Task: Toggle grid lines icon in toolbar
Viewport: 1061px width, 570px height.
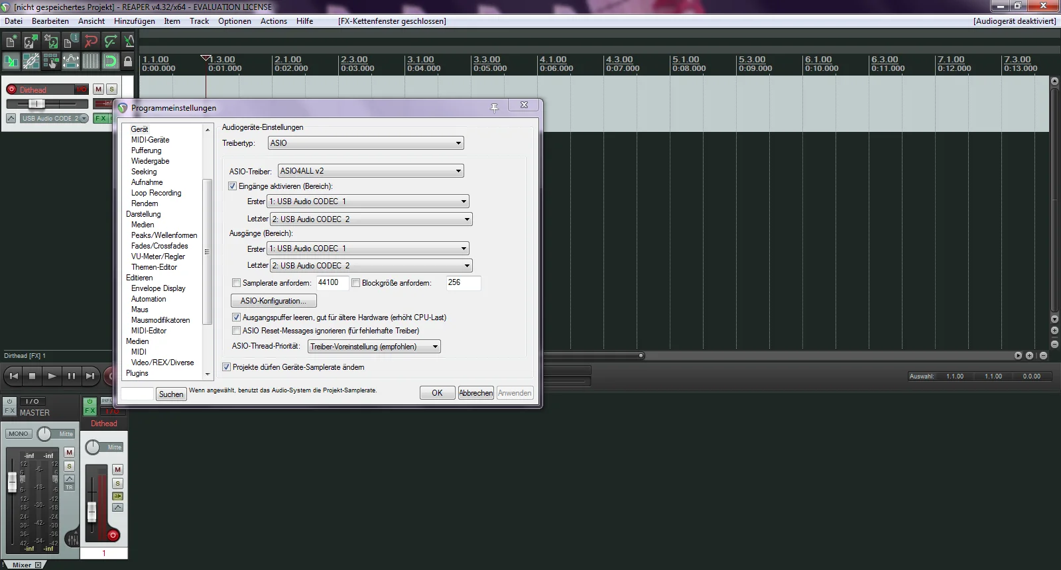Action: coord(90,62)
